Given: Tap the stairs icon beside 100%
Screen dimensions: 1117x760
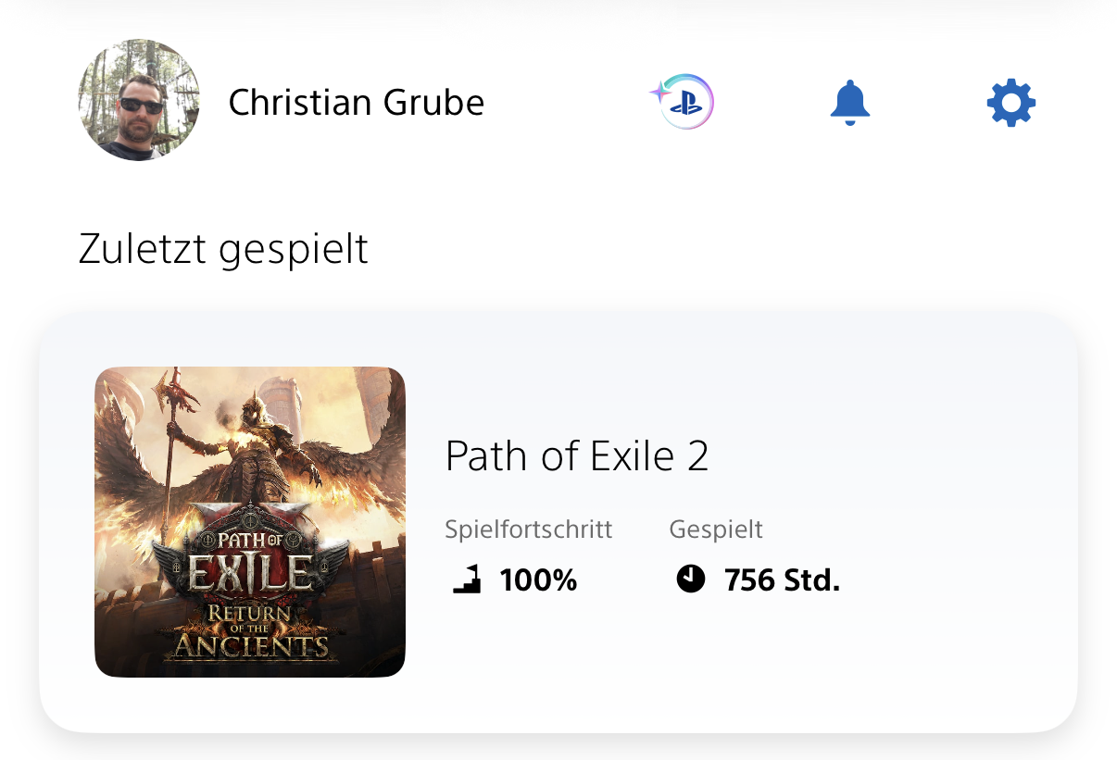Looking at the screenshot, I should (x=468, y=580).
